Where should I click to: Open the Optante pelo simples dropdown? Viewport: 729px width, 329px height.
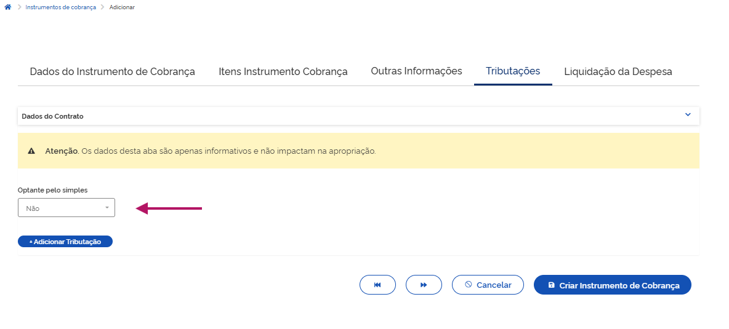coord(66,208)
